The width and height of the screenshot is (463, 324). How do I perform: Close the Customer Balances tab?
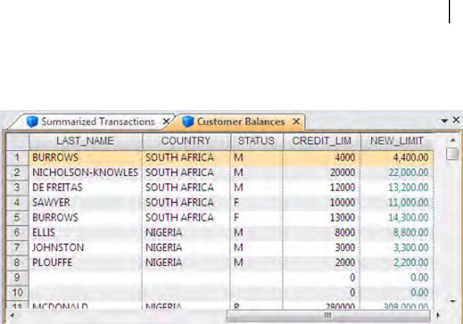pyautogui.click(x=296, y=121)
